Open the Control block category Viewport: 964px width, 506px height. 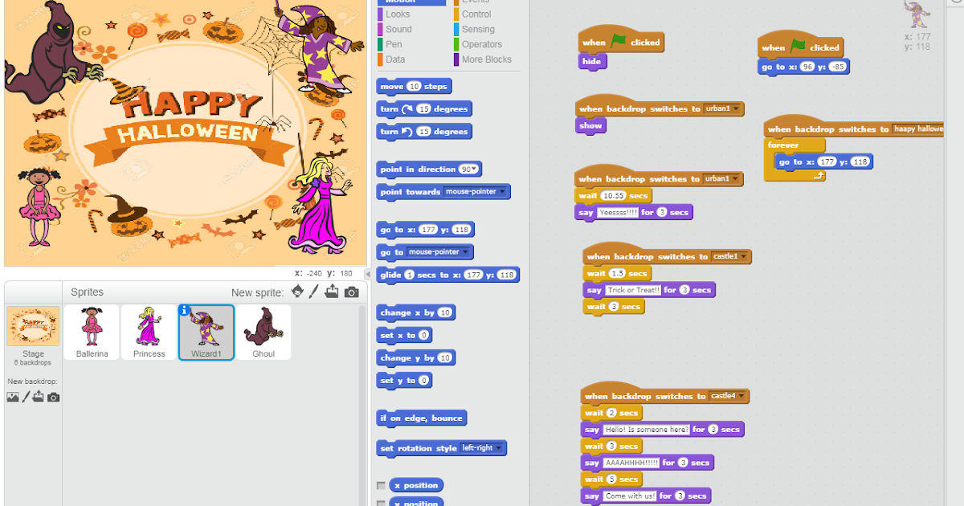(476, 14)
